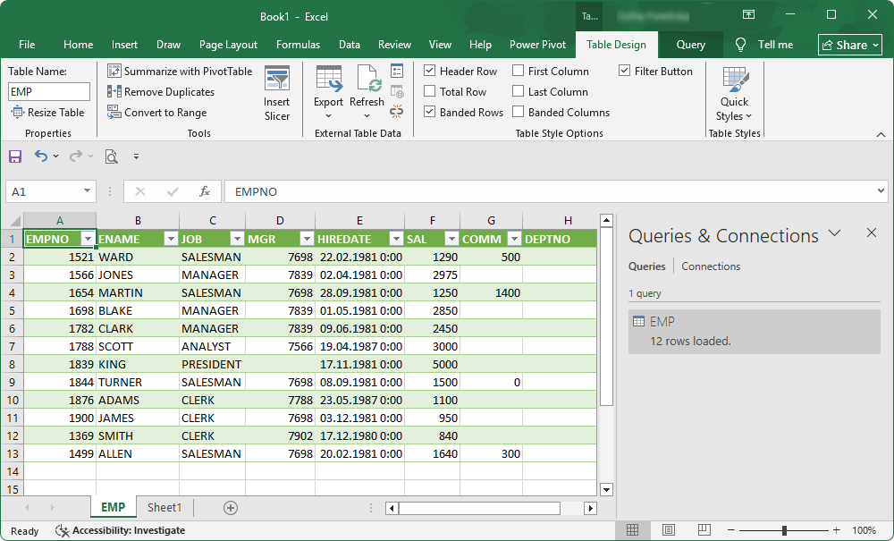Open the SAL column filter dropdown
This screenshot has width=894, height=541.
click(x=451, y=239)
